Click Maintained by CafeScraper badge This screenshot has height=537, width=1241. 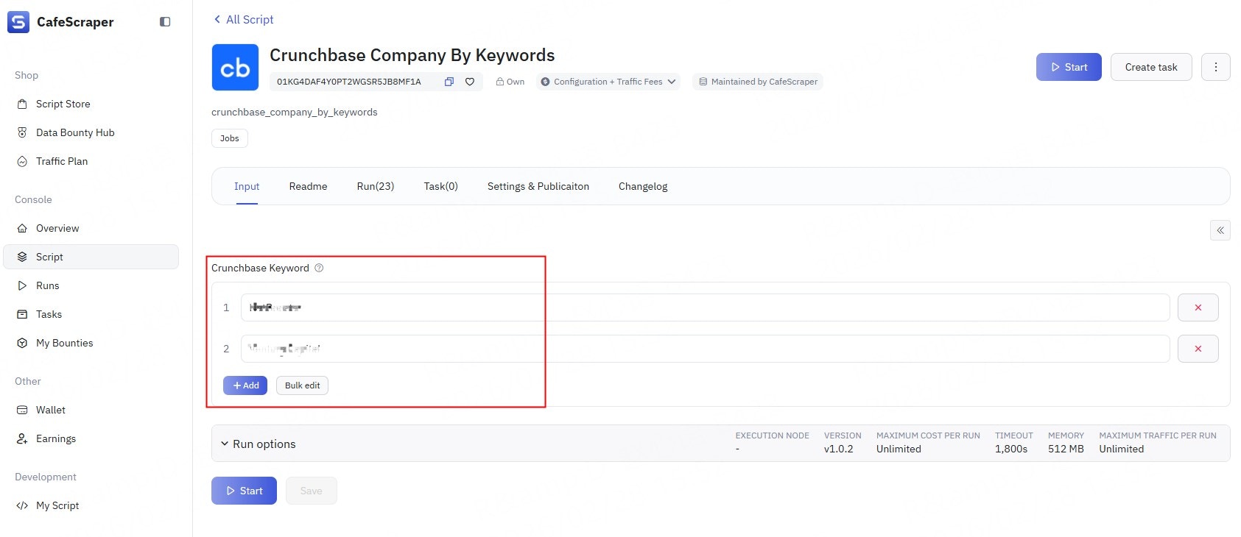(x=758, y=82)
